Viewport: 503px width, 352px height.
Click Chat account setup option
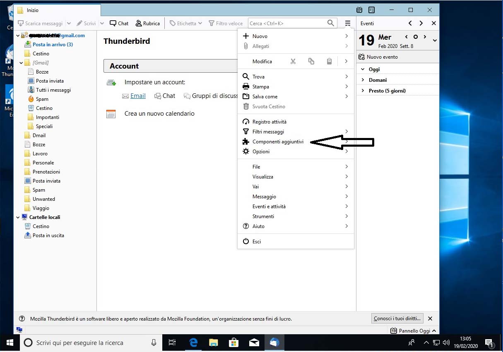click(x=165, y=96)
